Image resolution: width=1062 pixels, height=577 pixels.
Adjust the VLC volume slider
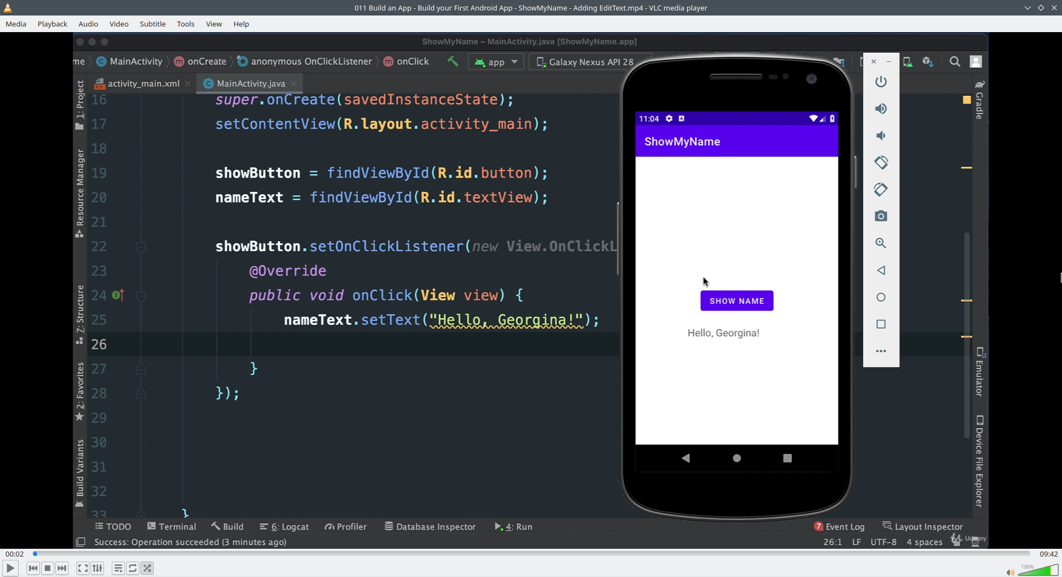click(1038, 570)
